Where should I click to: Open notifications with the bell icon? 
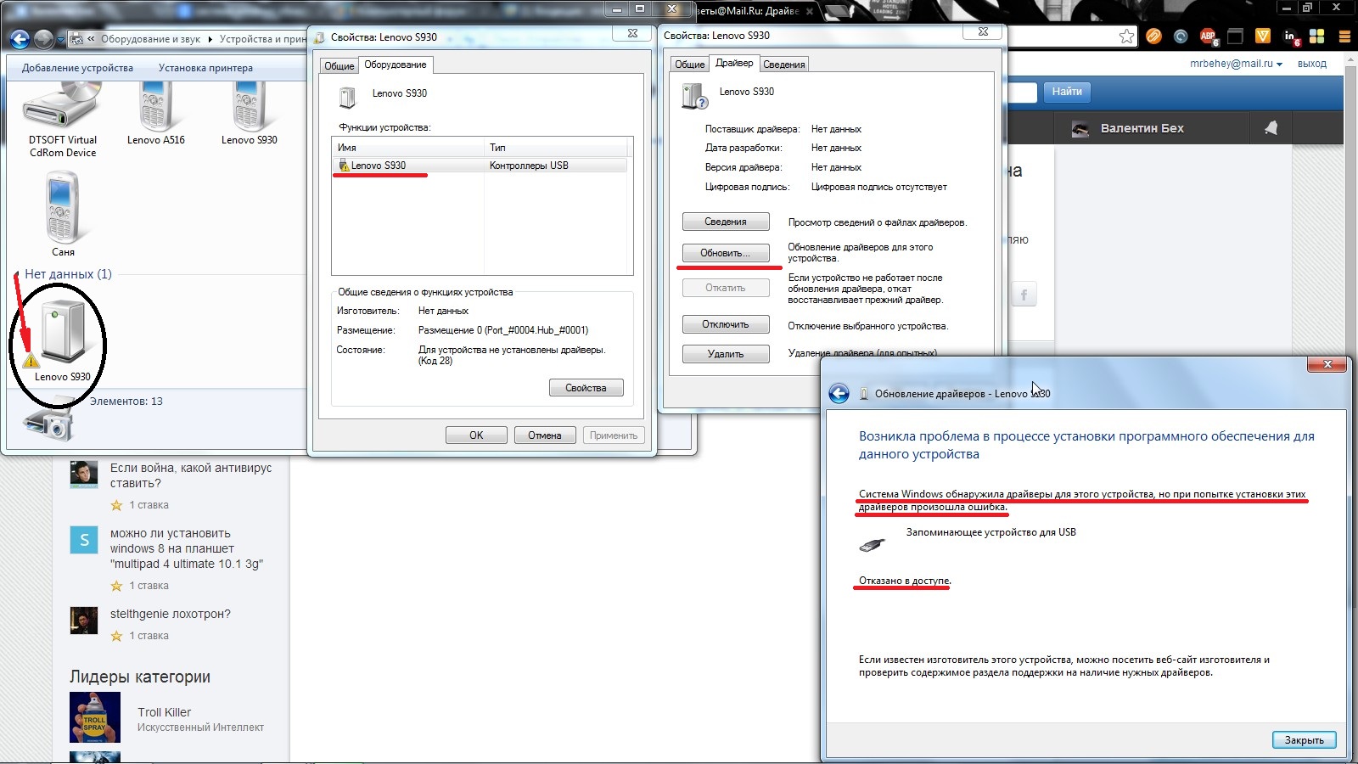pyautogui.click(x=1271, y=128)
